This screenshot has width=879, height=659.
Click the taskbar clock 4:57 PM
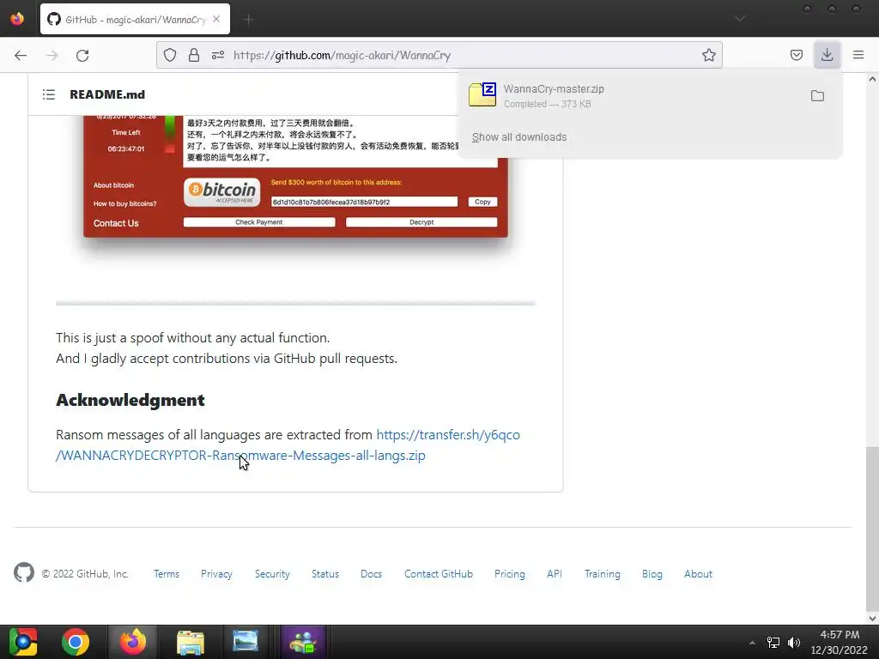pos(840,642)
